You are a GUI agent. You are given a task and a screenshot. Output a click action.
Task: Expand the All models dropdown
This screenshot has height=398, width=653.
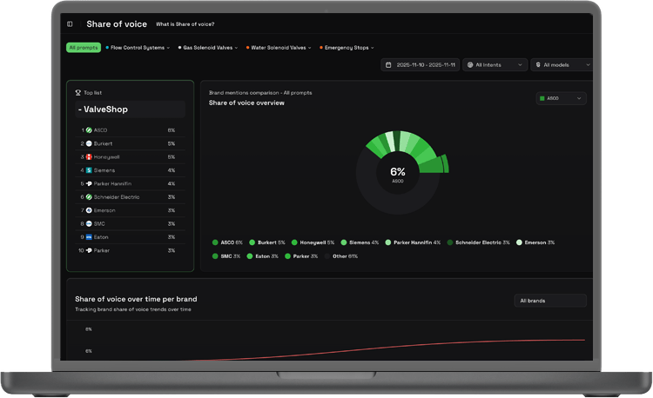(562, 65)
